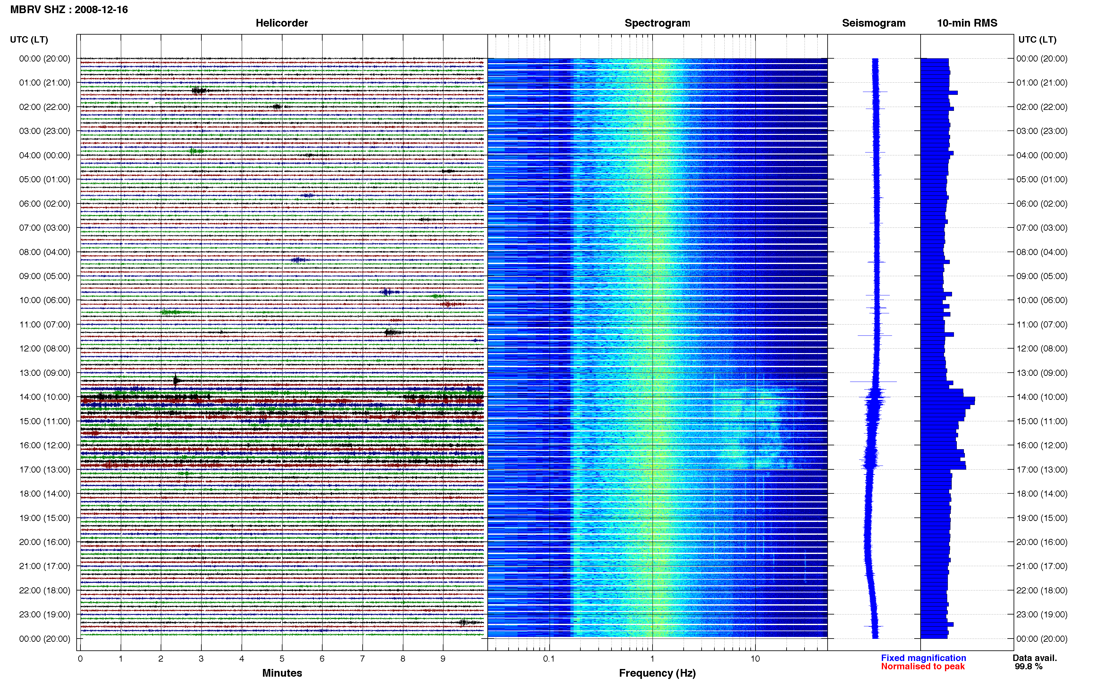Select the Spectrogram panel heading

[657, 23]
